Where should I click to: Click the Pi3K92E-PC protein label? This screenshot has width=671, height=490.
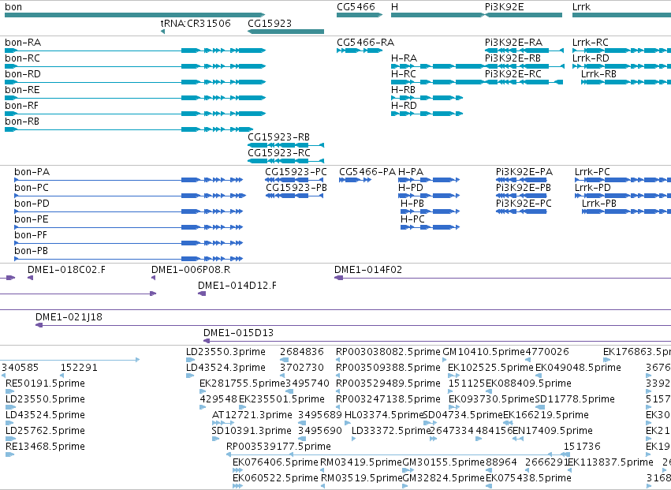click(x=524, y=204)
